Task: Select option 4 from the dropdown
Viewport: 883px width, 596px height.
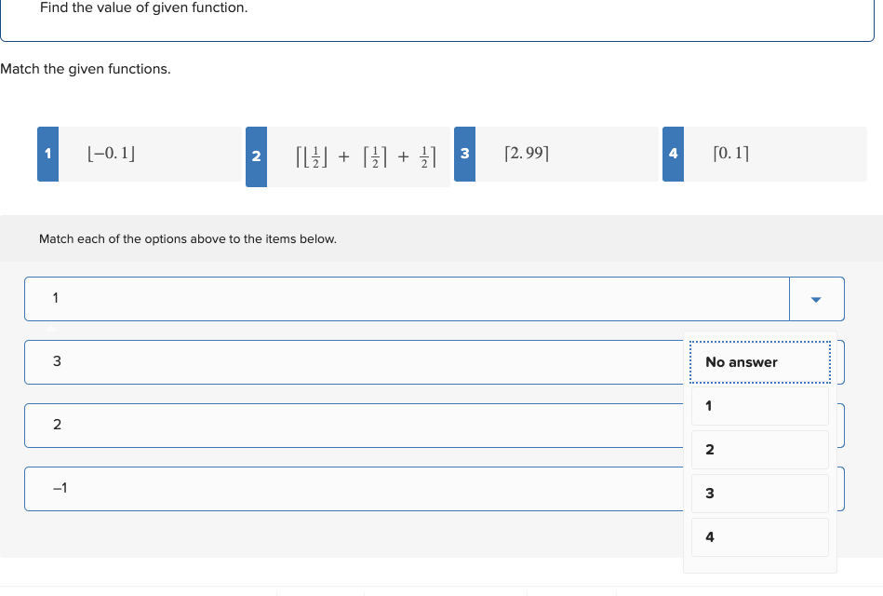Action: [x=759, y=537]
